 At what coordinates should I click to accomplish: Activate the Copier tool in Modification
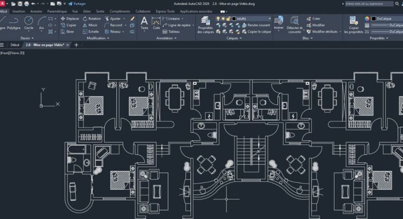point(69,25)
